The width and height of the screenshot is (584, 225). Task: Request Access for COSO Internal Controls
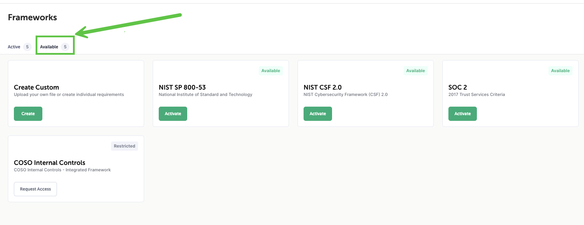[35, 189]
